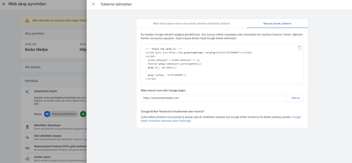Screen dimensions: 352x163
Task: Click the warning triangle icon
Action: pyautogui.click(x=27, y=21)
